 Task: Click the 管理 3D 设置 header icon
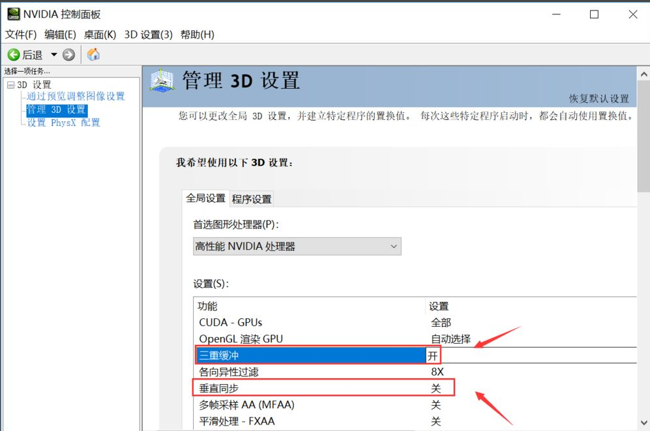162,80
